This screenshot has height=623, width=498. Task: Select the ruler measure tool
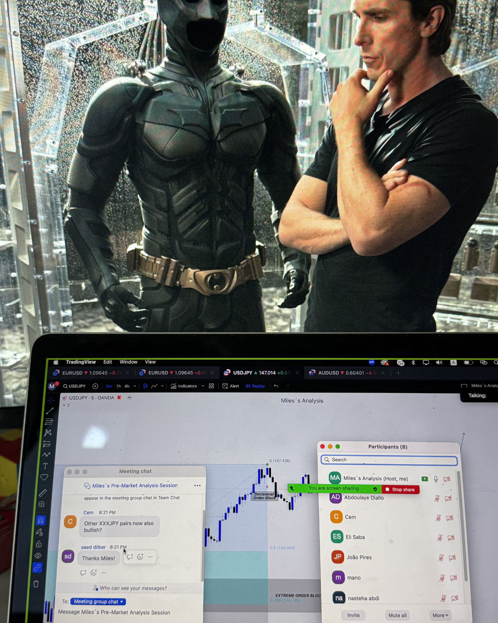tap(43, 493)
